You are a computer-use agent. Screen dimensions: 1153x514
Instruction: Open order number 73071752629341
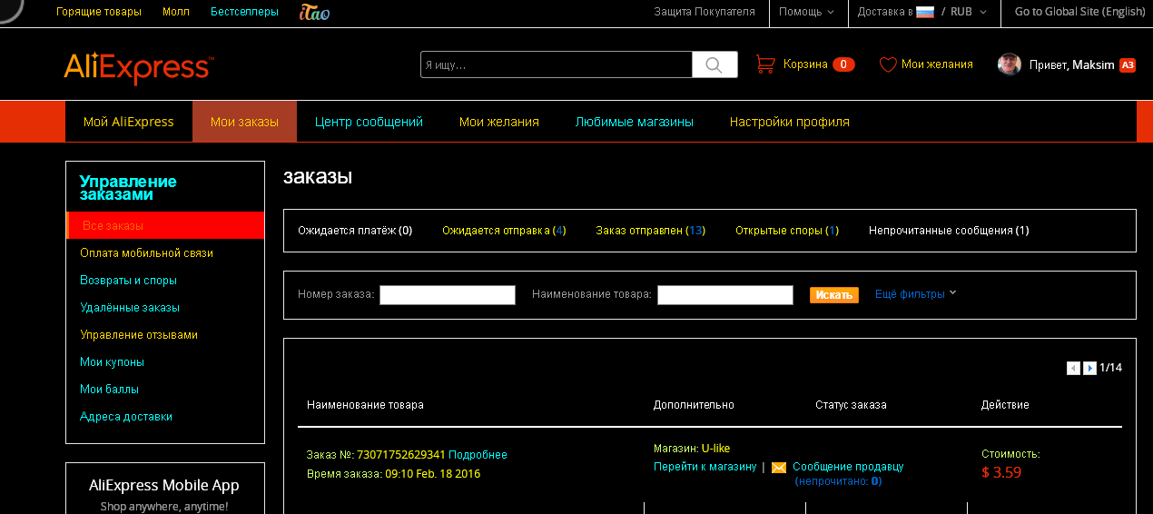(x=401, y=455)
